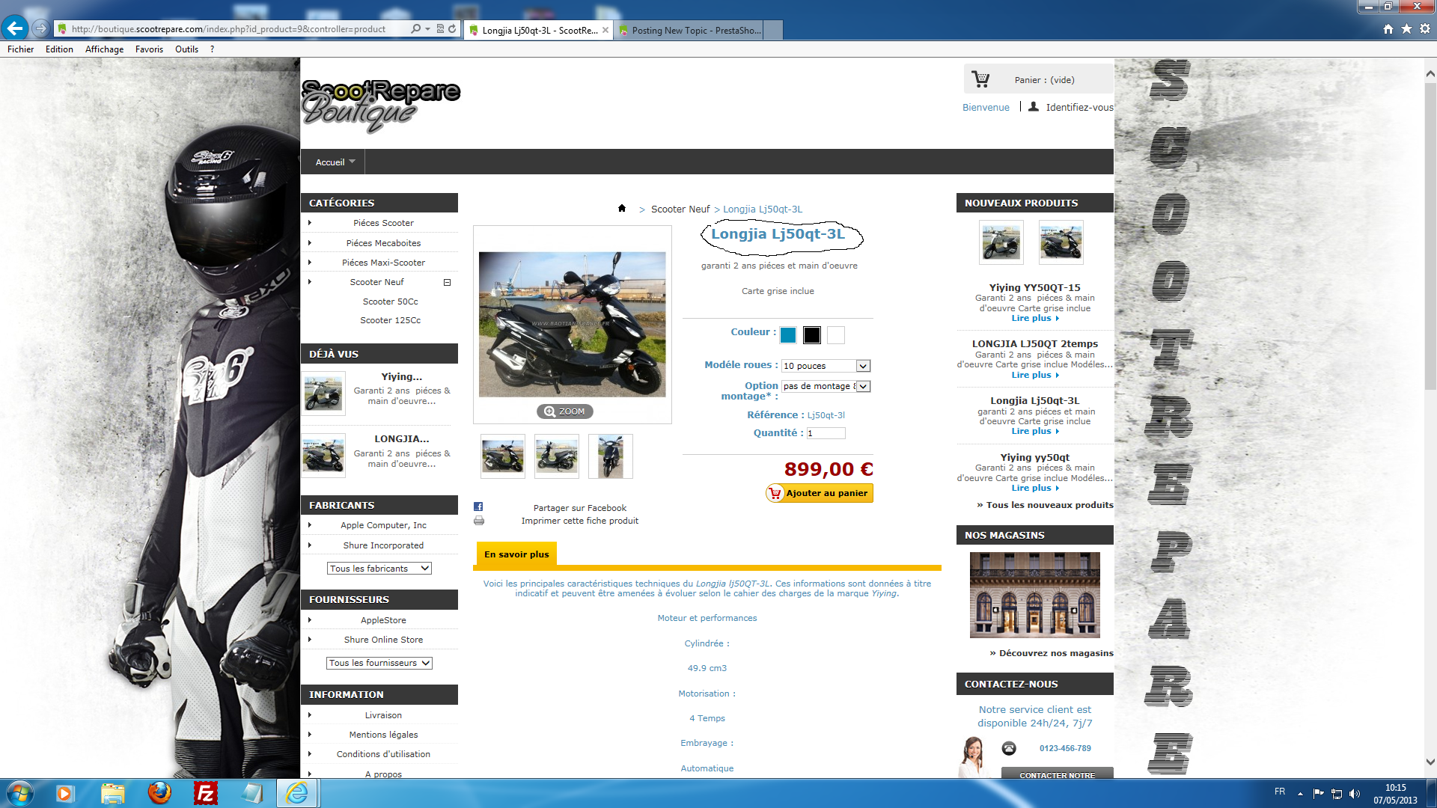Click the ZOOM button under product image
1437x808 pixels.
click(565, 411)
